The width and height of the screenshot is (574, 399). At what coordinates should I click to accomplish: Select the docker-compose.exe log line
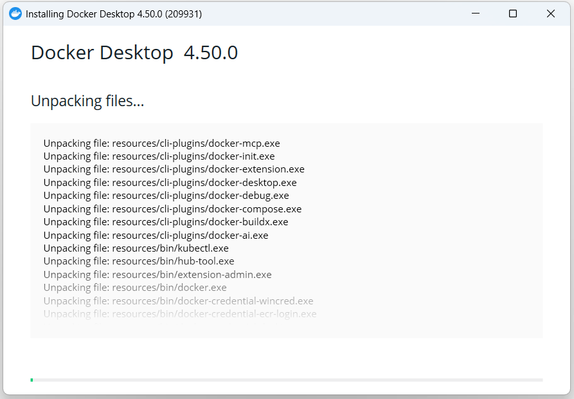(172, 209)
